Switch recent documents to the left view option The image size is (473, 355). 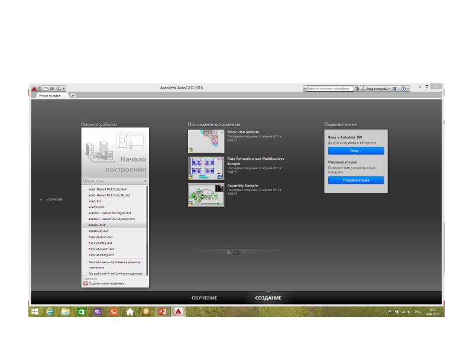(x=229, y=253)
